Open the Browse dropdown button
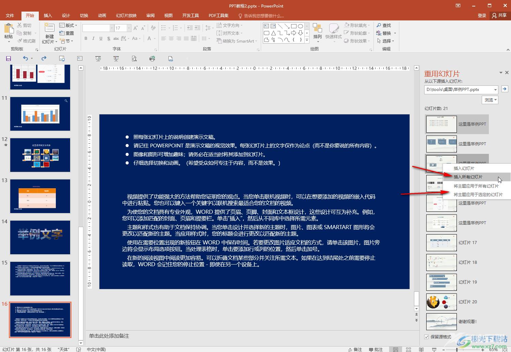 pos(490,100)
